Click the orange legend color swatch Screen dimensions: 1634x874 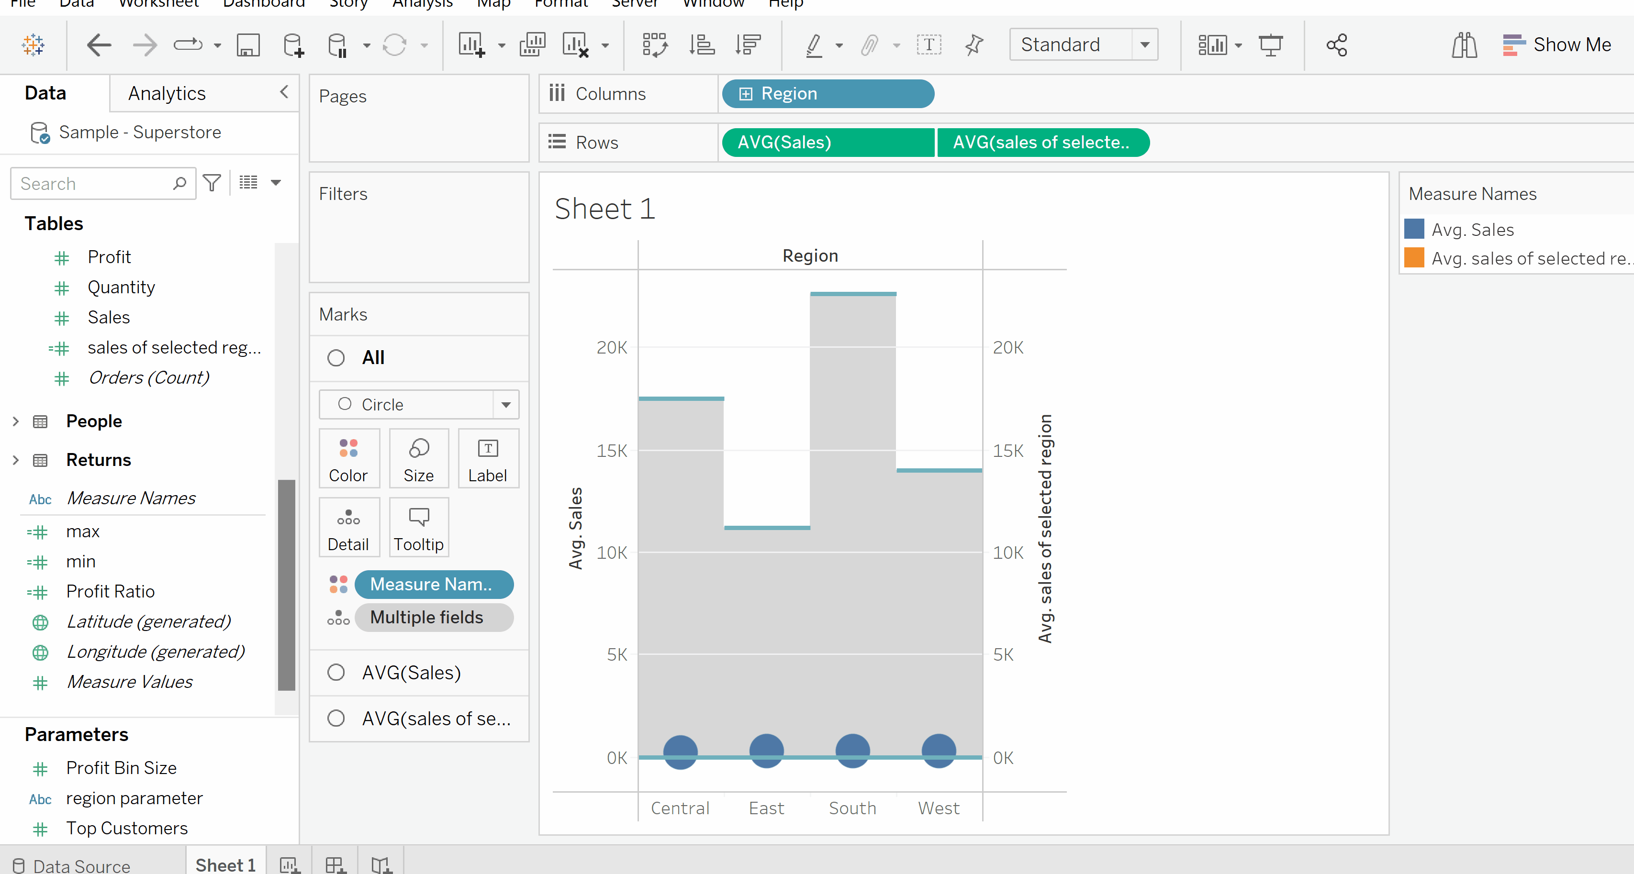tap(1414, 258)
